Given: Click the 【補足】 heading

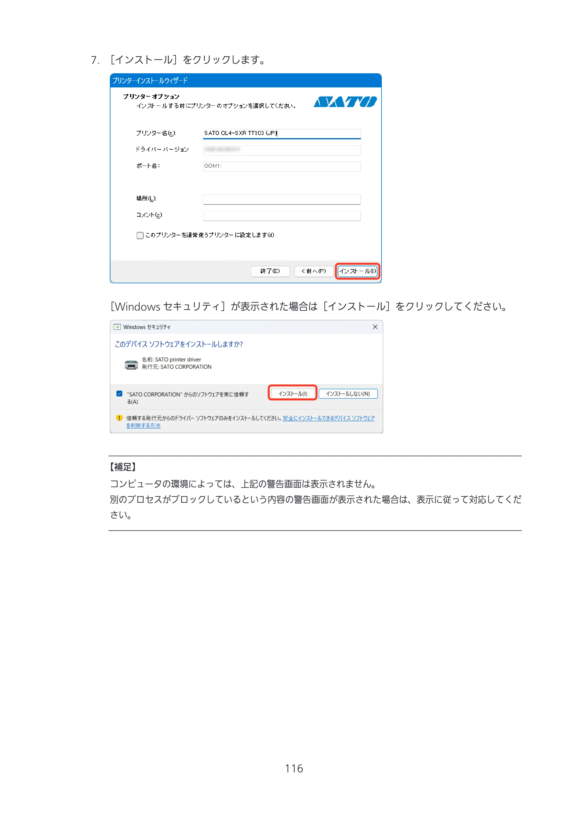Looking at the screenshot, I should (x=123, y=467).
